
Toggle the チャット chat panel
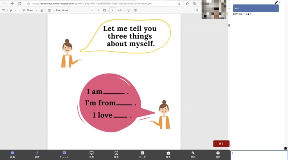point(64,154)
